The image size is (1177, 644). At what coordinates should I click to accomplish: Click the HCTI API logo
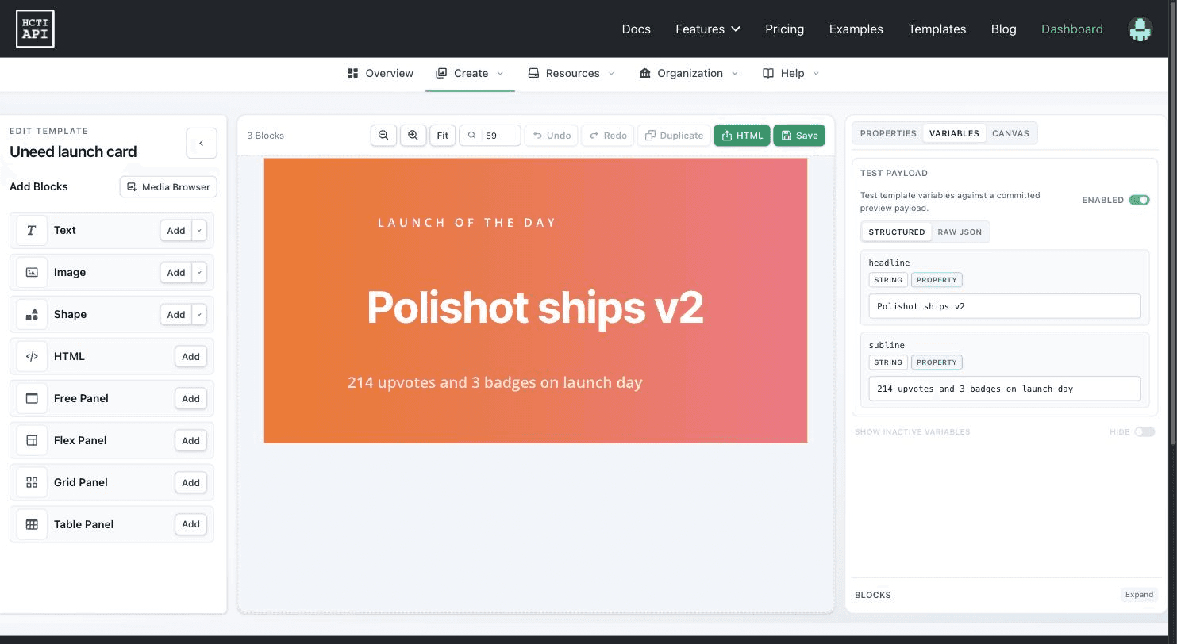pyautogui.click(x=35, y=29)
